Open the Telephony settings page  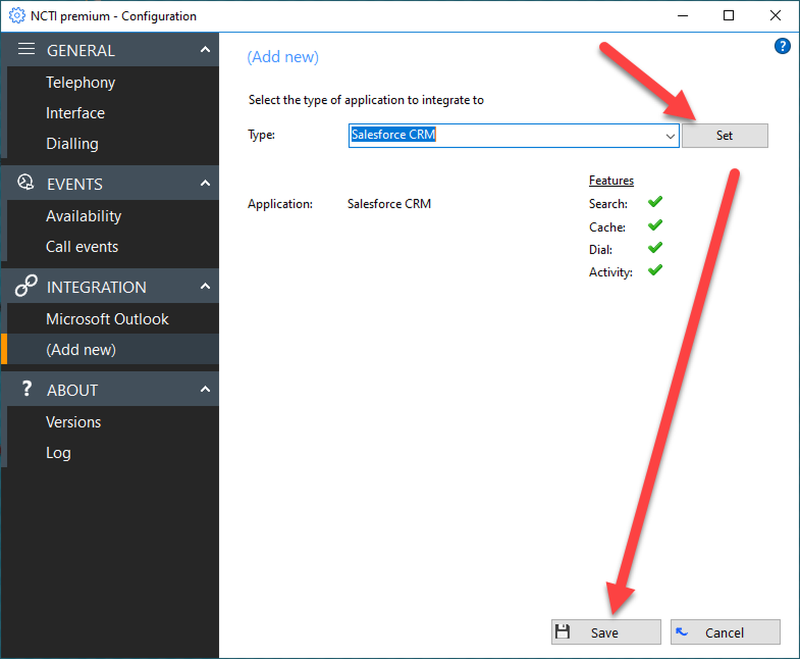[80, 82]
